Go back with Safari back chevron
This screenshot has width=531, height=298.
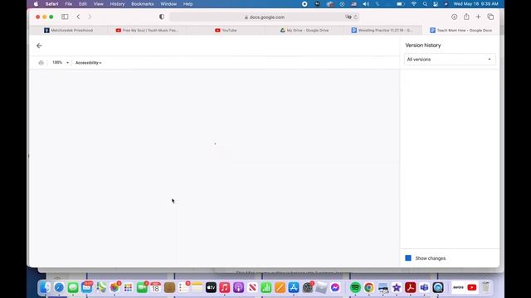pos(78,17)
